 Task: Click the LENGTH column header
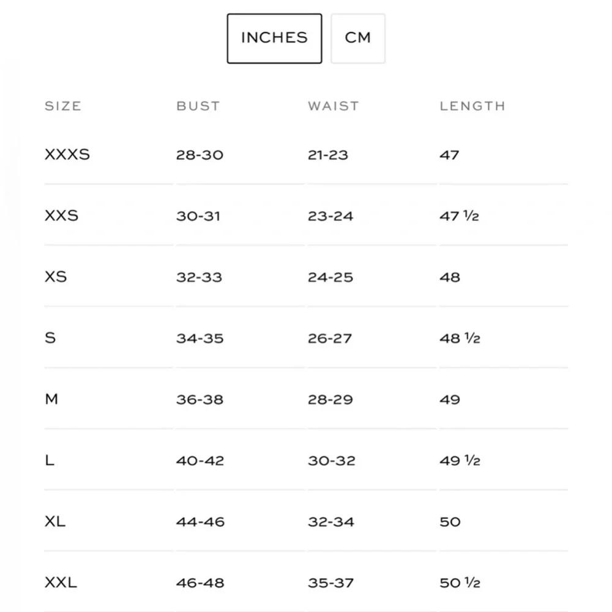pyautogui.click(x=472, y=106)
